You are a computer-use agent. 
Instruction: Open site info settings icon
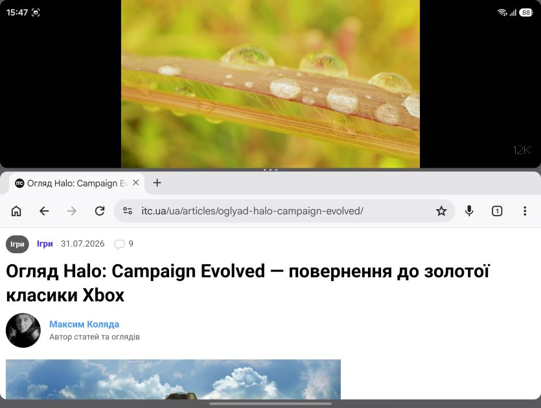point(128,211)
